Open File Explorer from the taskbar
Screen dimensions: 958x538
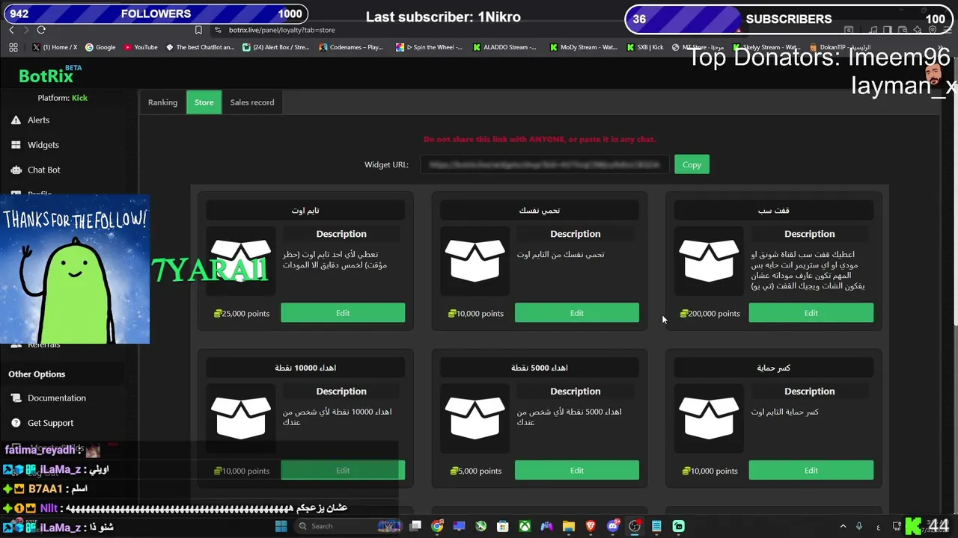click(x=569, y=526)
